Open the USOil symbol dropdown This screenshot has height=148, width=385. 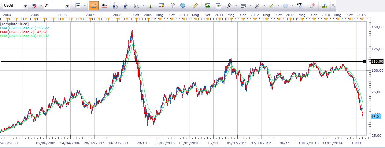[25, 6]
